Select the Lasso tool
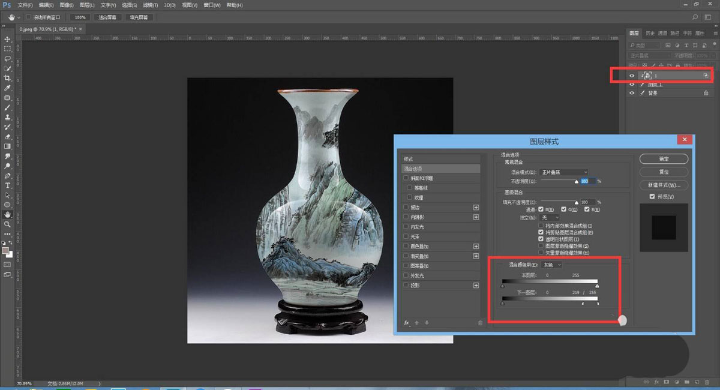720x390 pixels. click(x=8, y=59)
